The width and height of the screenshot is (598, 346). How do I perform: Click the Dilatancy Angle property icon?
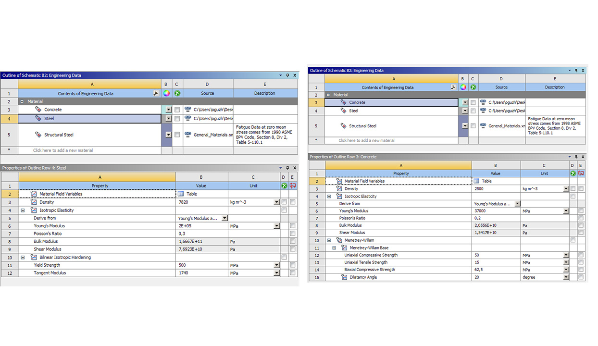coord(345,277)
